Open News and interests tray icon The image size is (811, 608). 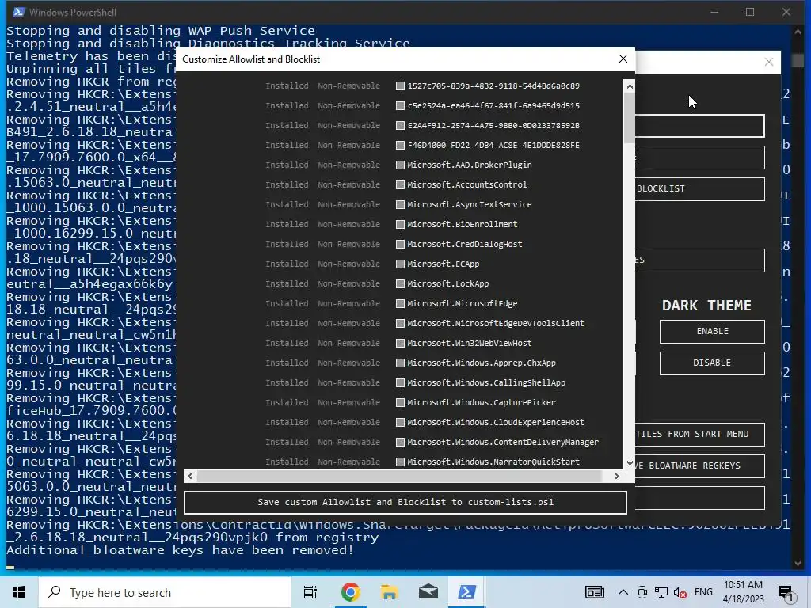click(x=594, y=592)
